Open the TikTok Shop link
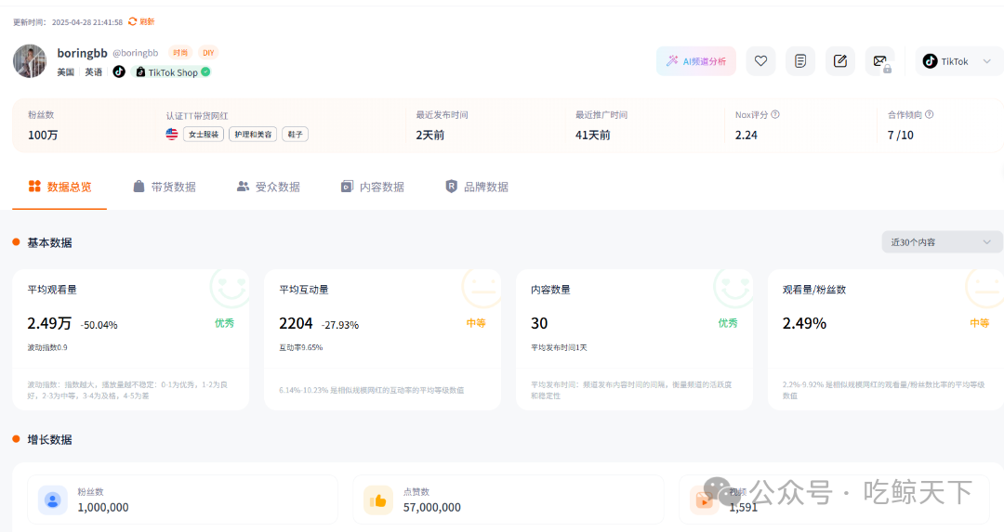Screen dimensions: 1004x532 click(x=173, y=72)
